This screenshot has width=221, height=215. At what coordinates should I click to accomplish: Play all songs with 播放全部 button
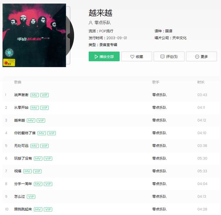104,56
